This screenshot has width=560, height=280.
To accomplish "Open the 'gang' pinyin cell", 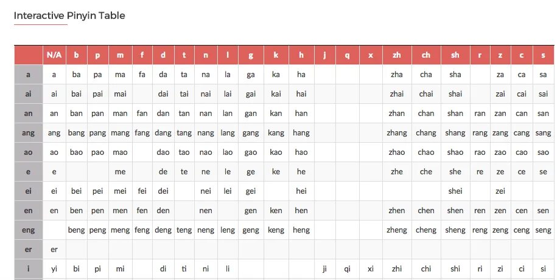I will (x=251, y=133).
